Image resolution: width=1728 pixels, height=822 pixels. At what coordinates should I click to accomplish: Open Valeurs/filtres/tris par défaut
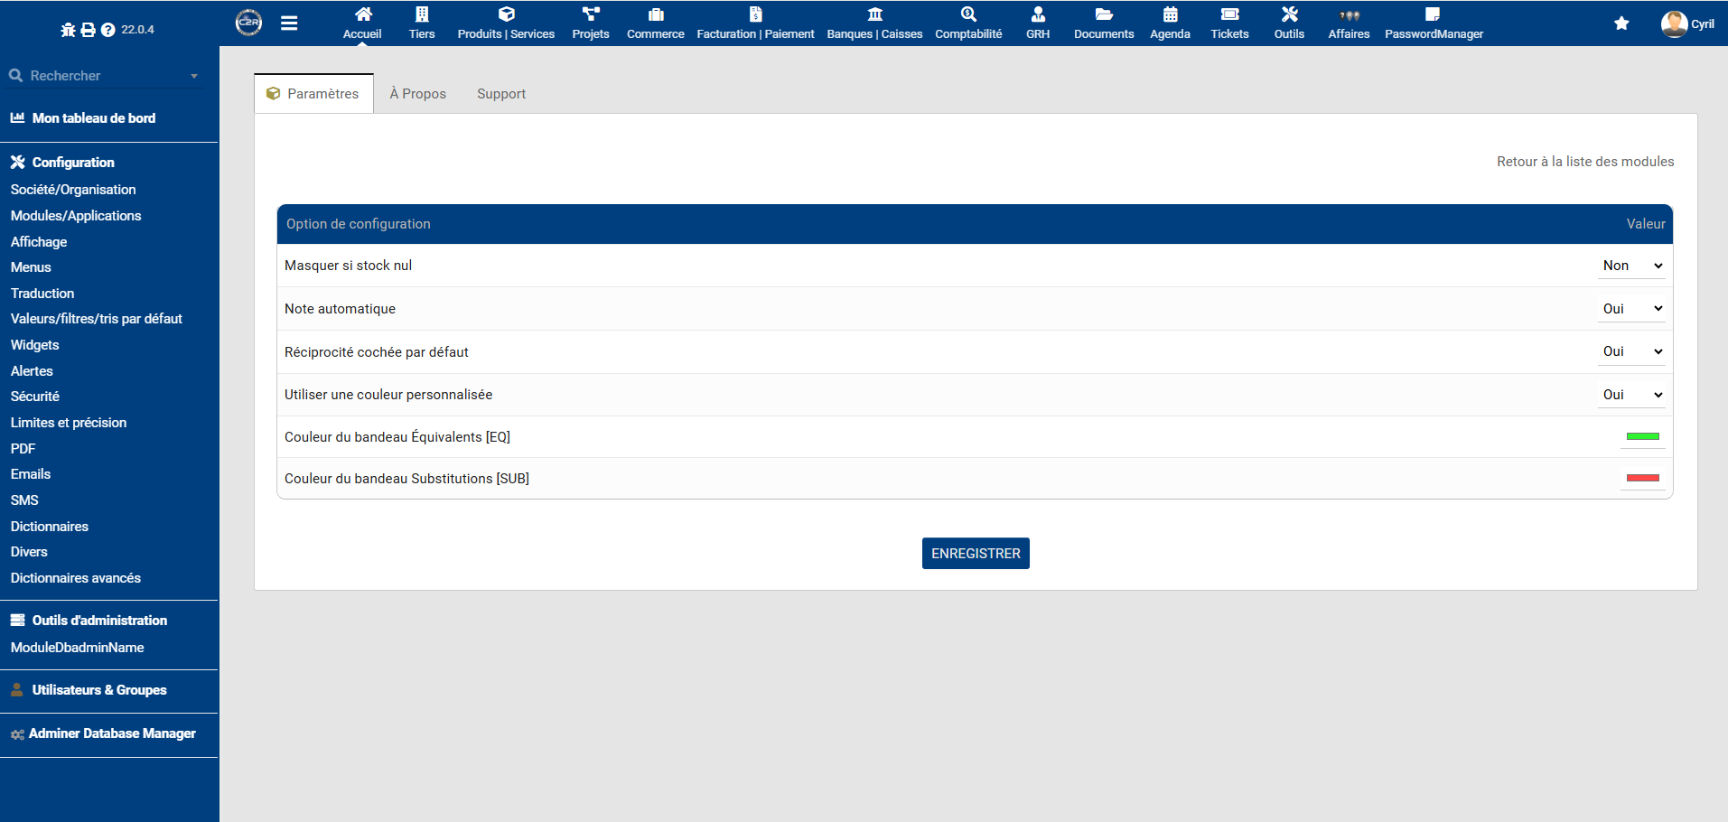tap(97, 319)
